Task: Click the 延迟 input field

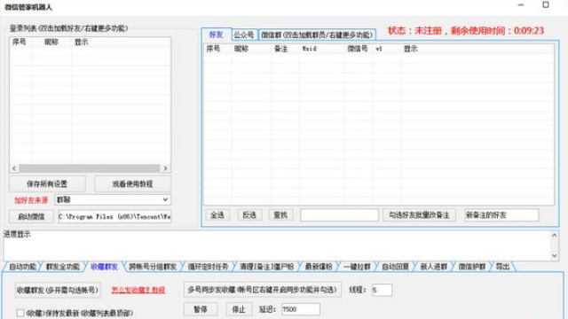Action: [301, 309]
